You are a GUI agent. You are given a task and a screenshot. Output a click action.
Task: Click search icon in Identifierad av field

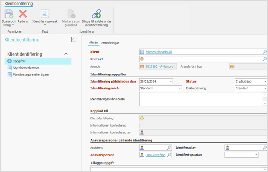coord(265,148)
